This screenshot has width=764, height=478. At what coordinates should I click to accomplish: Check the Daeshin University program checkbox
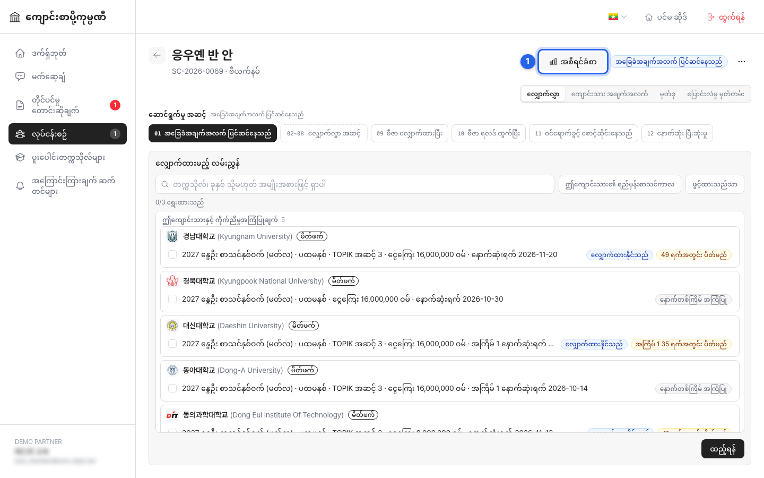click(x=172, y=344)
